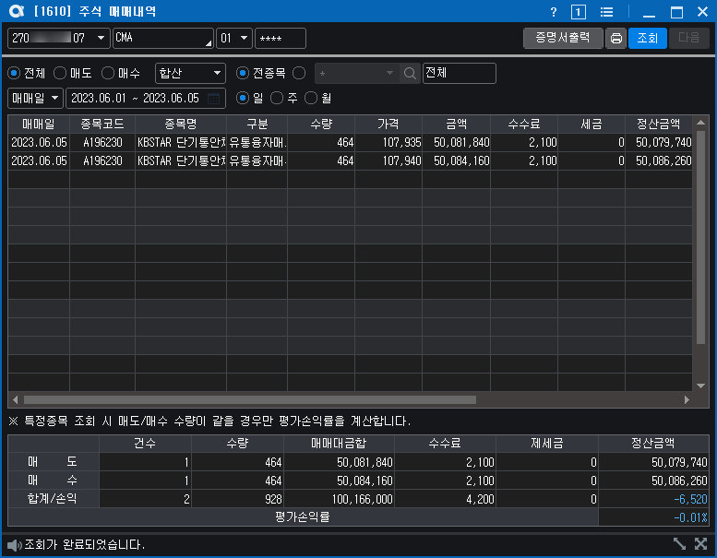The image size is (717, 558).
Task: Click the diagonal resize arrow icon
Action: pos(679,544)
